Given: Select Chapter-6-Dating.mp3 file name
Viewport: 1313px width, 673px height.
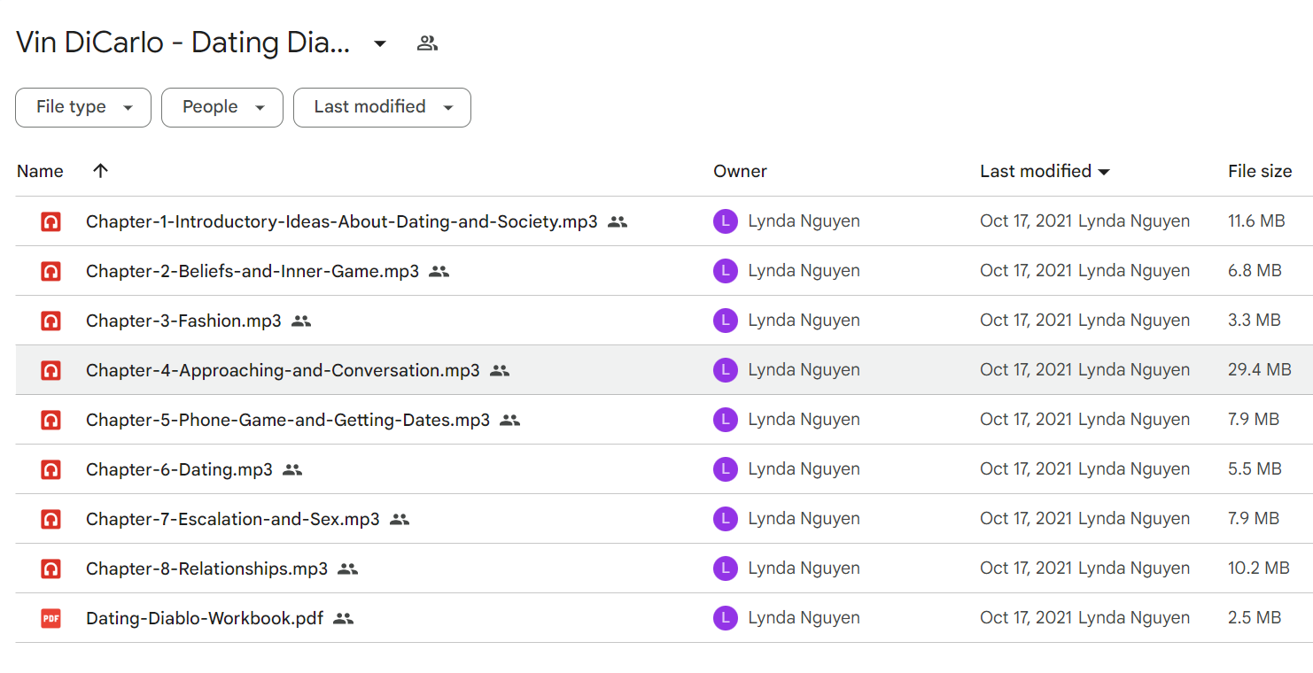Looking at the screenshot, I should coord(179,469).
